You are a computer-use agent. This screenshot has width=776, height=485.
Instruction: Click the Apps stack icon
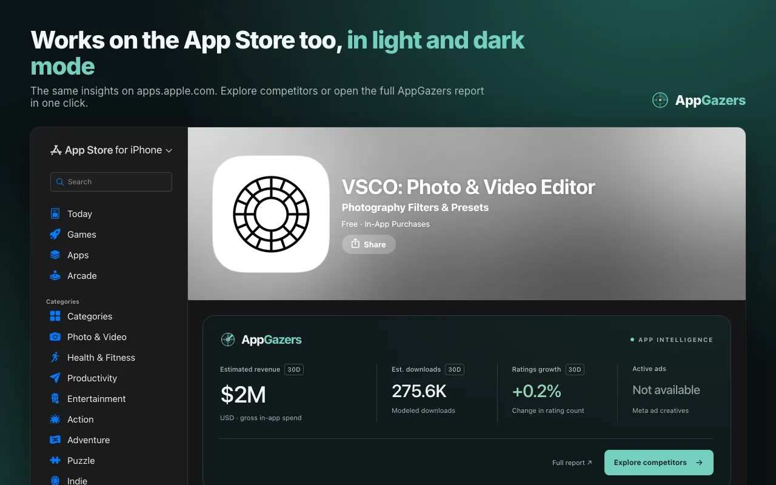coord(55,255)
